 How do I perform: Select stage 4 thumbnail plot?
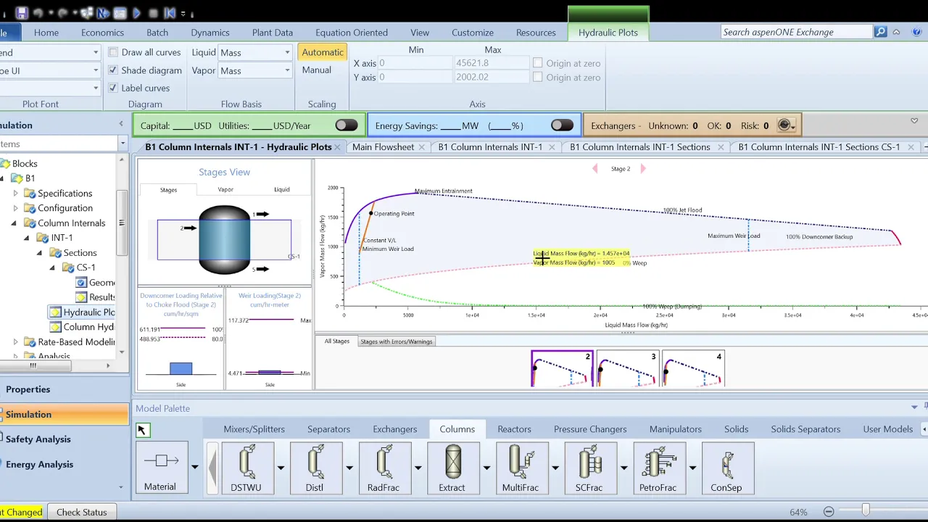(x=692, y=369)
